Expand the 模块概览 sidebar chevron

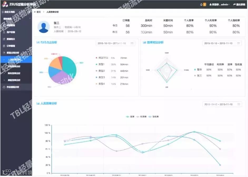(x=30, y=18)
